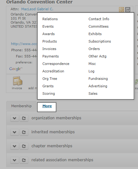
Task: Click the clock history icon
Action: pos(121,10)
